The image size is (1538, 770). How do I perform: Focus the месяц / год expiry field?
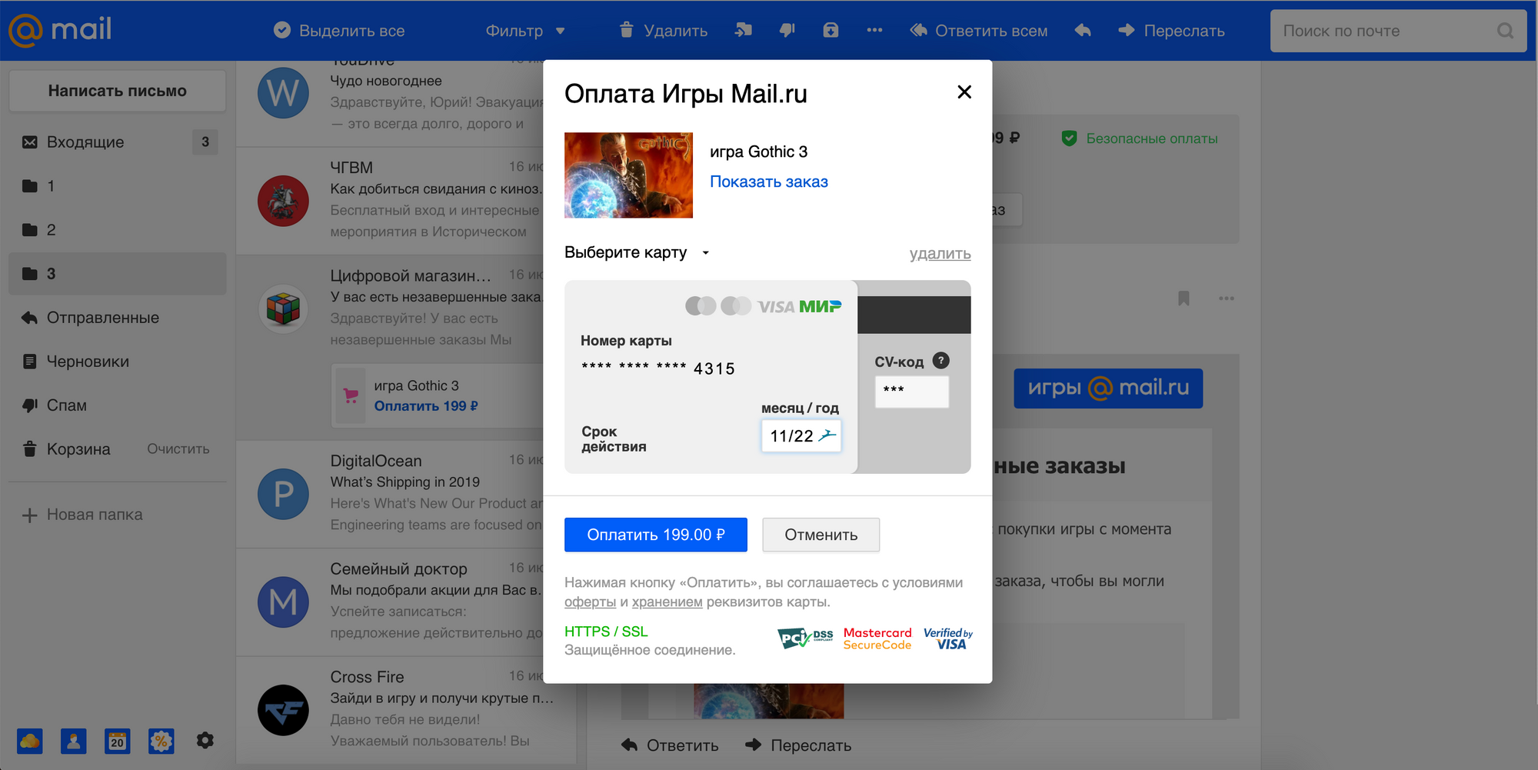pyautogui.click(x=801, y=435)
